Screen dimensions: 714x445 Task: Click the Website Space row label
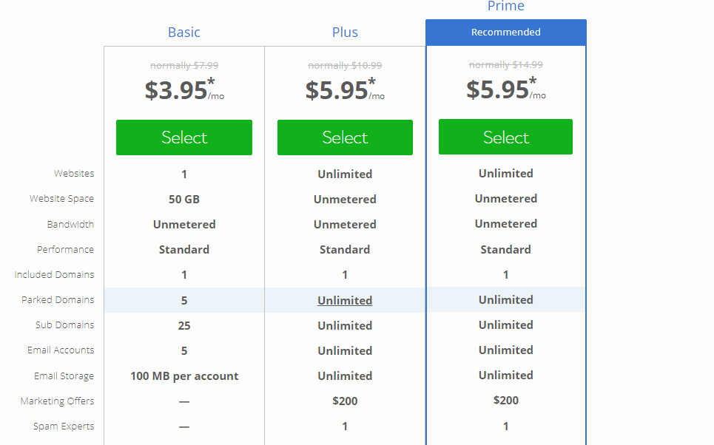[x=62, y=199]
